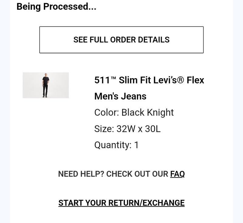The image size is (243, 223).
Task: Click the 511 Slim Fit Levi's Flex title
Action: point(149,80)
